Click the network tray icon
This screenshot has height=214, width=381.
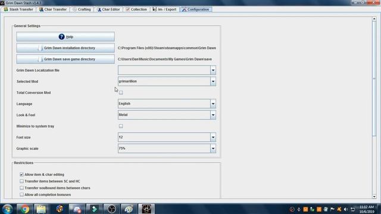click(353, 209)
